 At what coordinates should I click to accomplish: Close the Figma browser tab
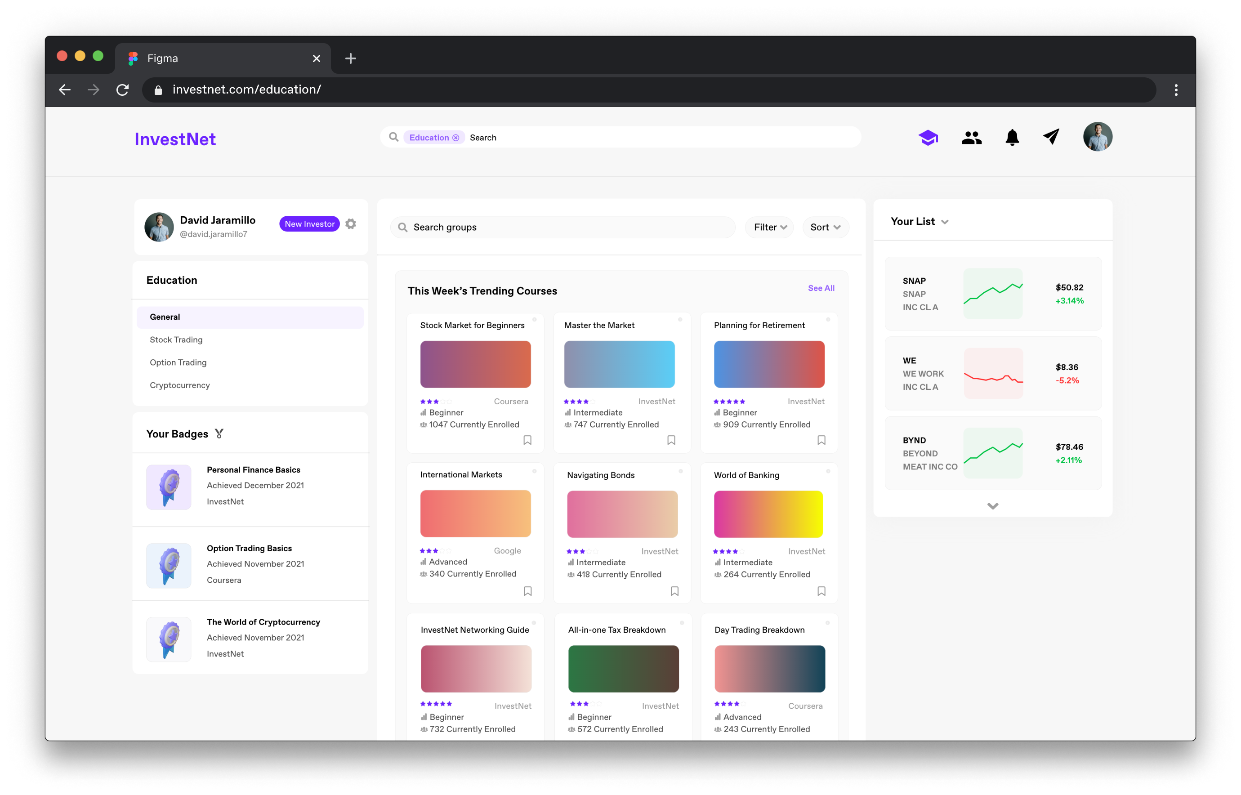pos(317,58)
